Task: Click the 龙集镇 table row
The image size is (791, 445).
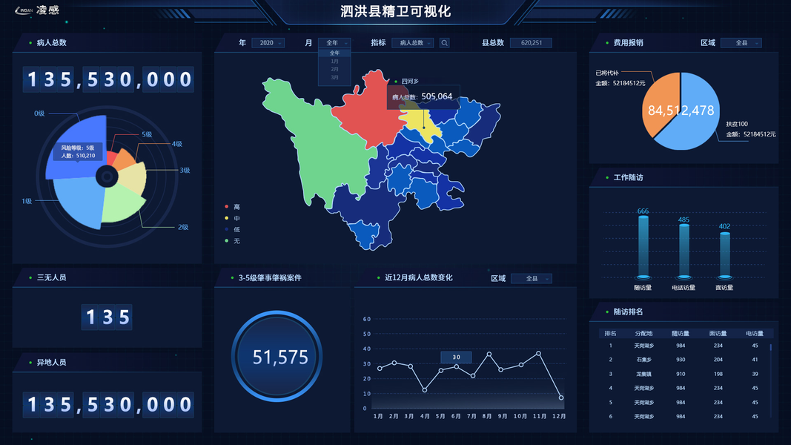Action: pos(684,374)
